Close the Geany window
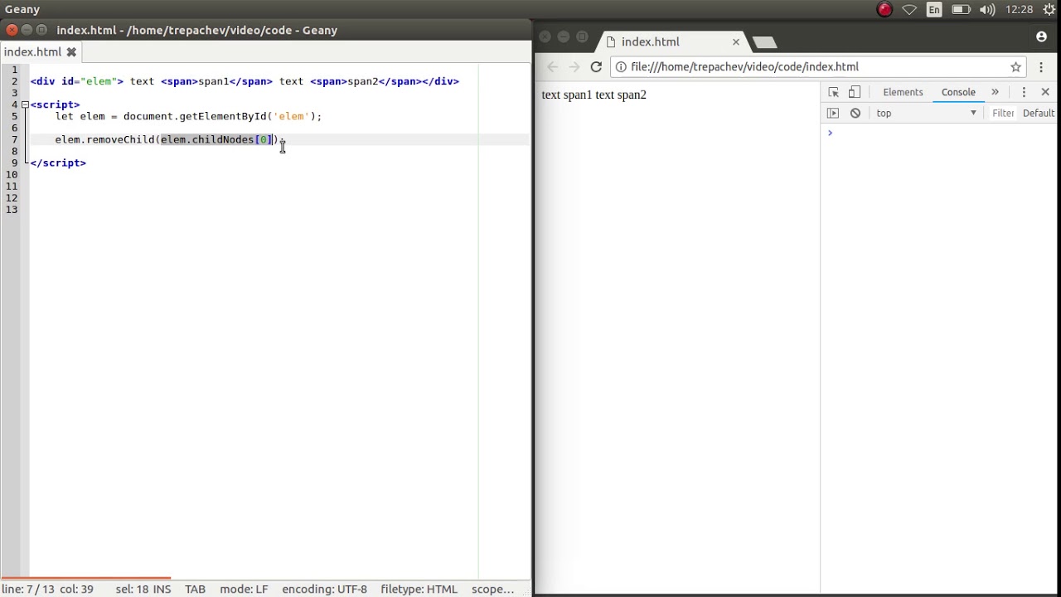This screenshot has height=597, width=1061. click(12, 30)
